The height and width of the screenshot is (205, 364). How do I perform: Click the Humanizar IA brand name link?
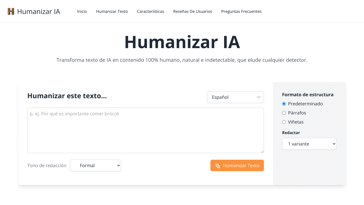click(38, 11)
